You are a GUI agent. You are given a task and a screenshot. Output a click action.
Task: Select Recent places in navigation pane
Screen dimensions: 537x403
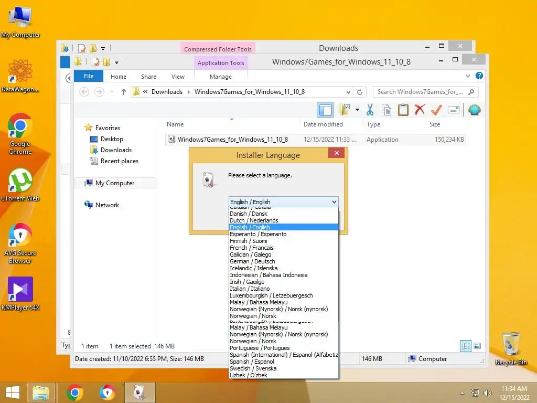120,161
